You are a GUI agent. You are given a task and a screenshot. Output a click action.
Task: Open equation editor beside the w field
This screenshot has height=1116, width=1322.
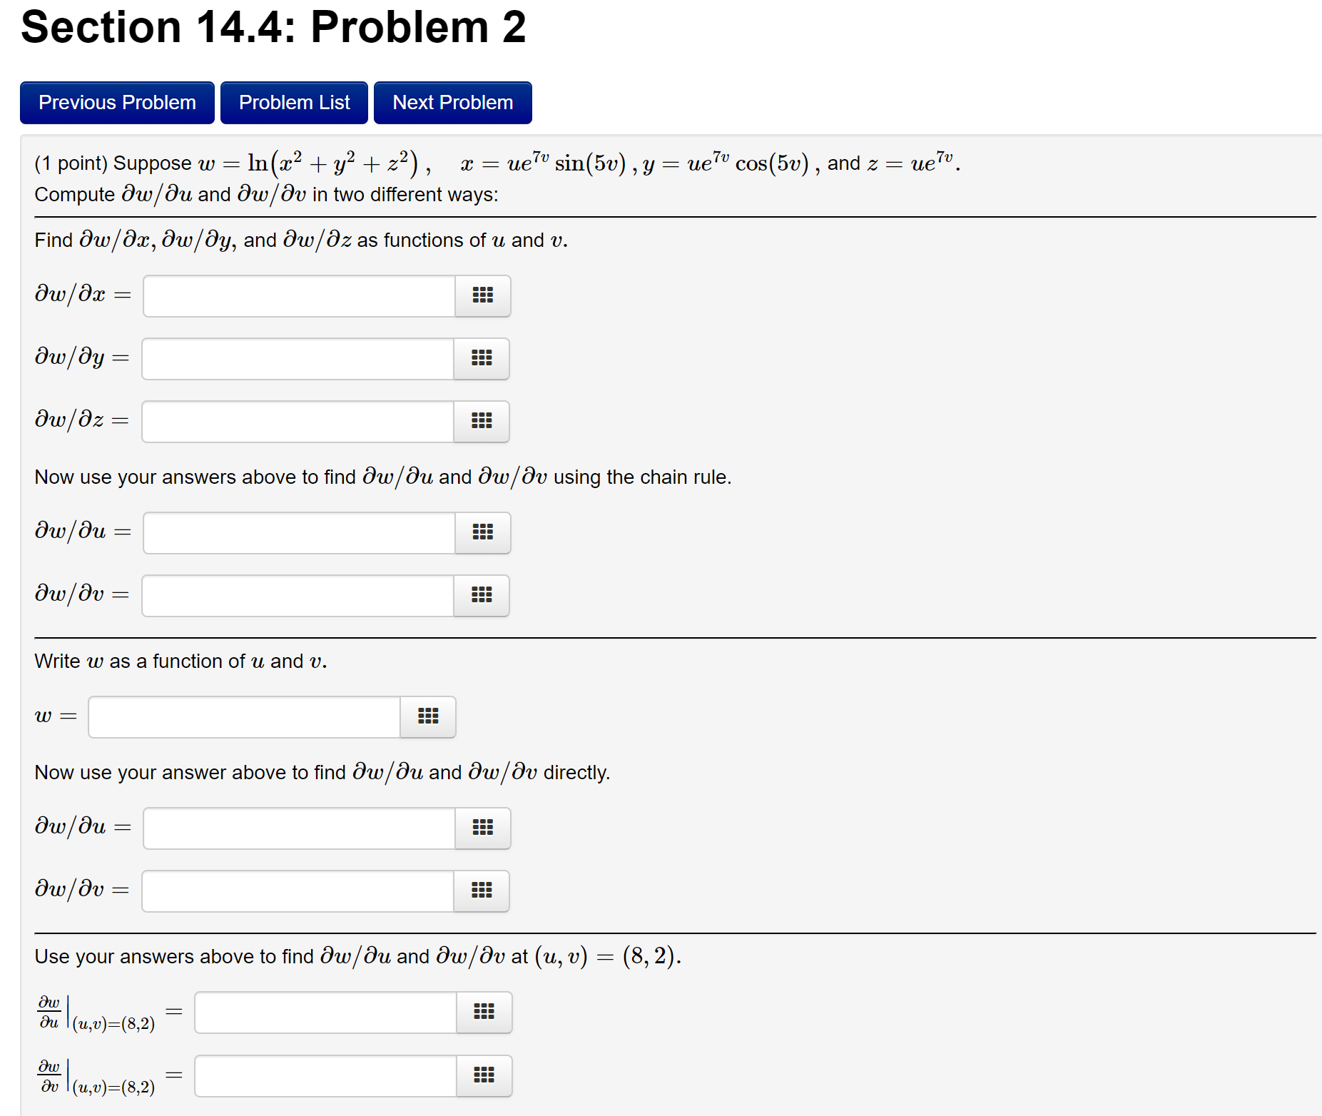427,717
